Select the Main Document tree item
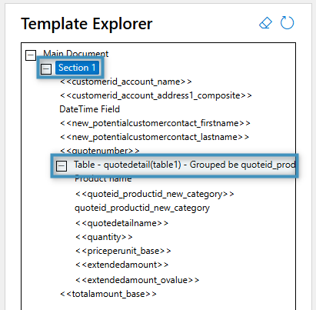The image size is (316, 310). click(x=75, y=54)
